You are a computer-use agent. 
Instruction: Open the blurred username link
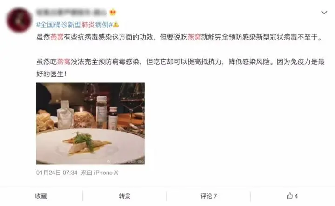coord(72,13)
